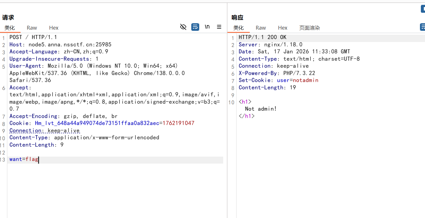
Task: Click the blue layout icon at top right
Action: [423, 9]
